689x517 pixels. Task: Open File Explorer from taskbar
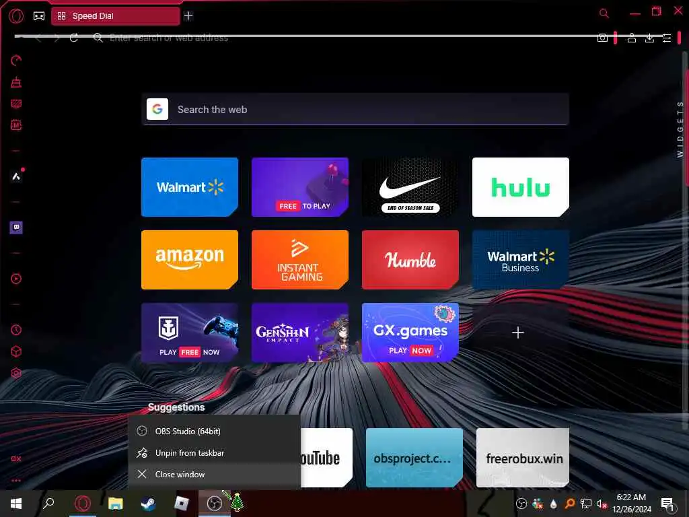click(116, 504)
